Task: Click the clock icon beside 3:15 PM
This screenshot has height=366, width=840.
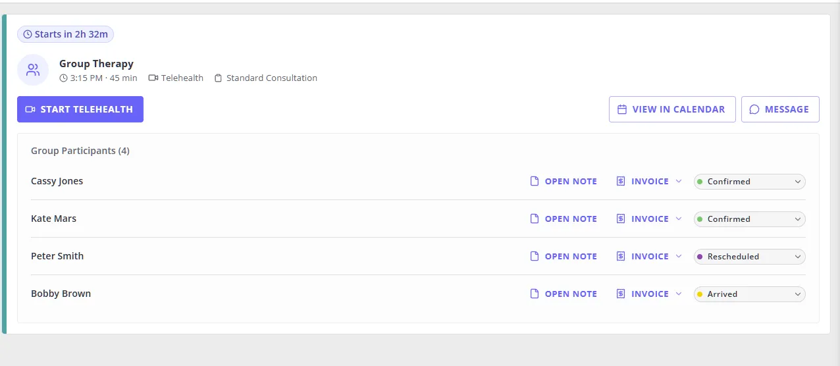Action: pos(64,78)
